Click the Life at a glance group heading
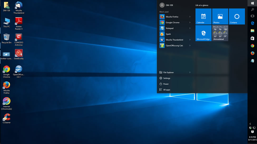 point(202,5)
